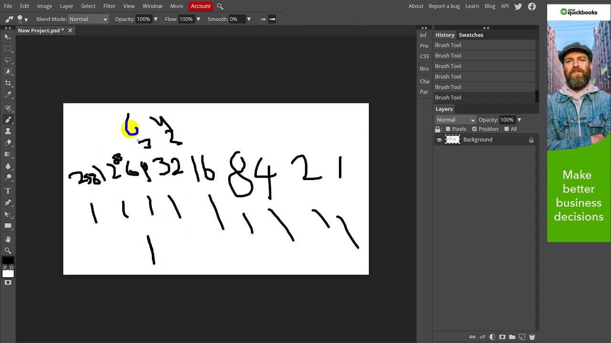
Task: Select the Eraser tool
Action: click(x=8, y=142)
